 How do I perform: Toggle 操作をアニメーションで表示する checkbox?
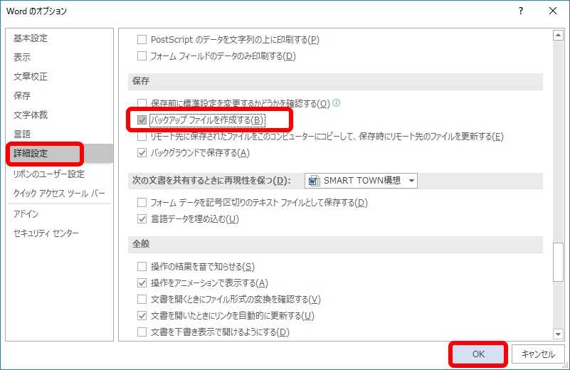click(x=142, y=282)
